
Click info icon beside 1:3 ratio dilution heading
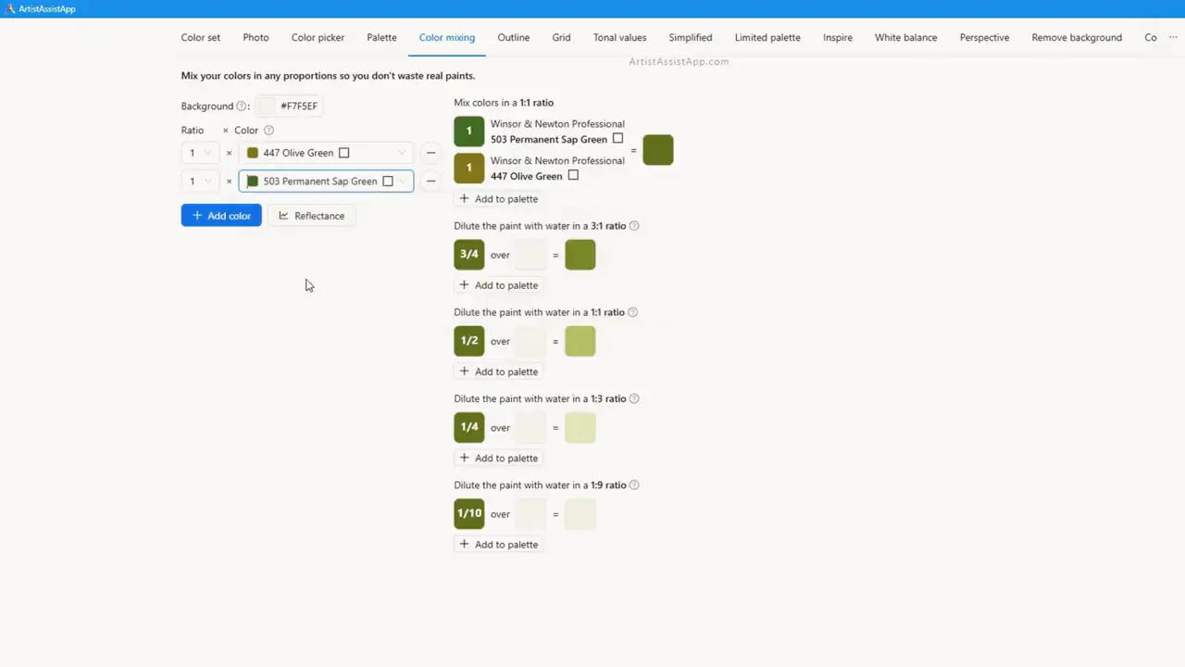point(634,399)
